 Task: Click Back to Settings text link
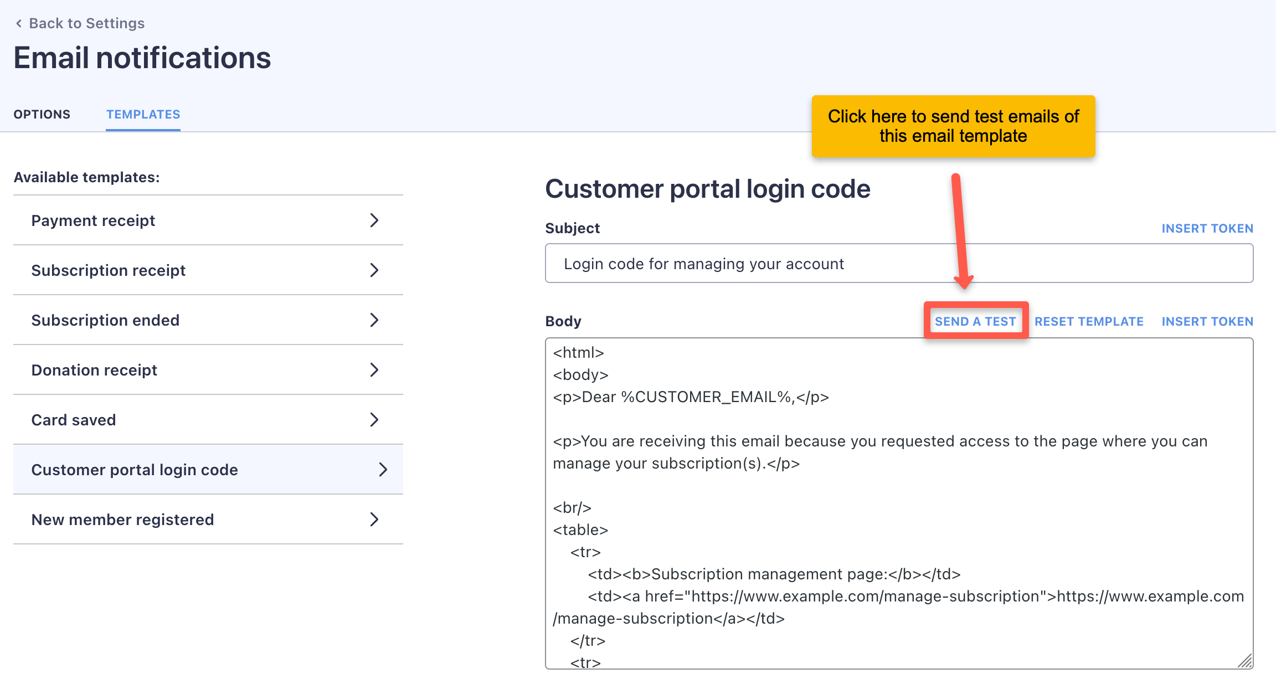tap(87, 23)
